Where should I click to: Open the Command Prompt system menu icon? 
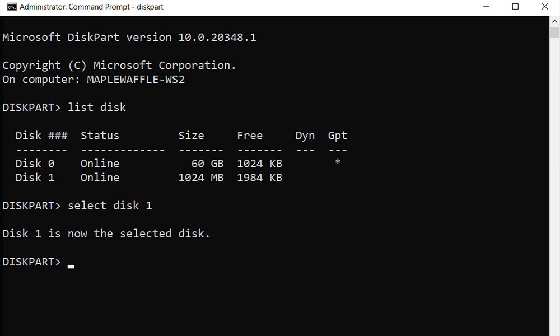point(9,7)
